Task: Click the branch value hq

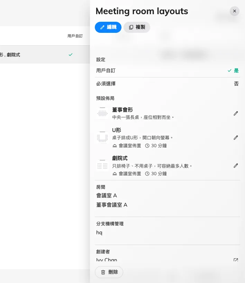Action: [99, 233]
